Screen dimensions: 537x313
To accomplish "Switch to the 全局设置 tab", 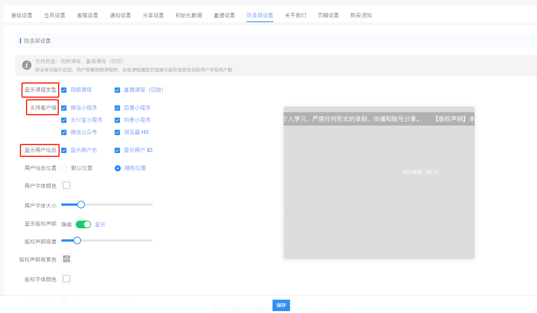I will [55, 16].
